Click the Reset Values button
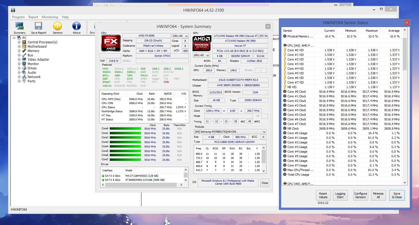 pyautogui.click(x=323, y=195)
